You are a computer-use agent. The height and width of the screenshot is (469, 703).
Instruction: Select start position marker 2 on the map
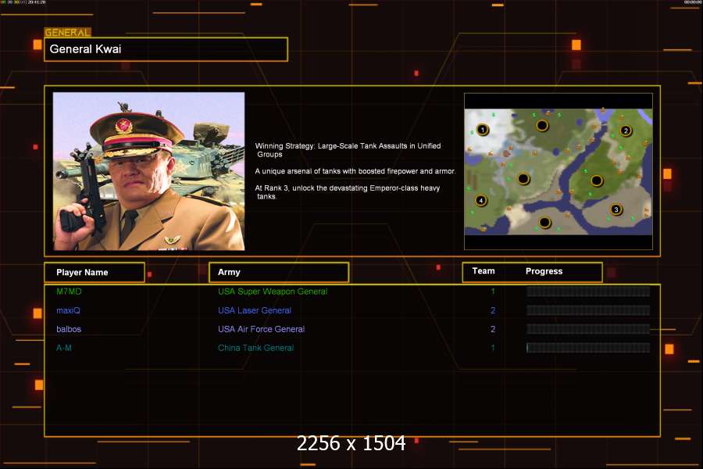click(626, 131)
